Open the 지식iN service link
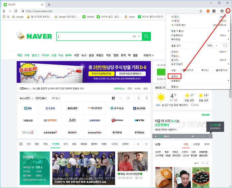232x188 pixels. tap(45, 55)
